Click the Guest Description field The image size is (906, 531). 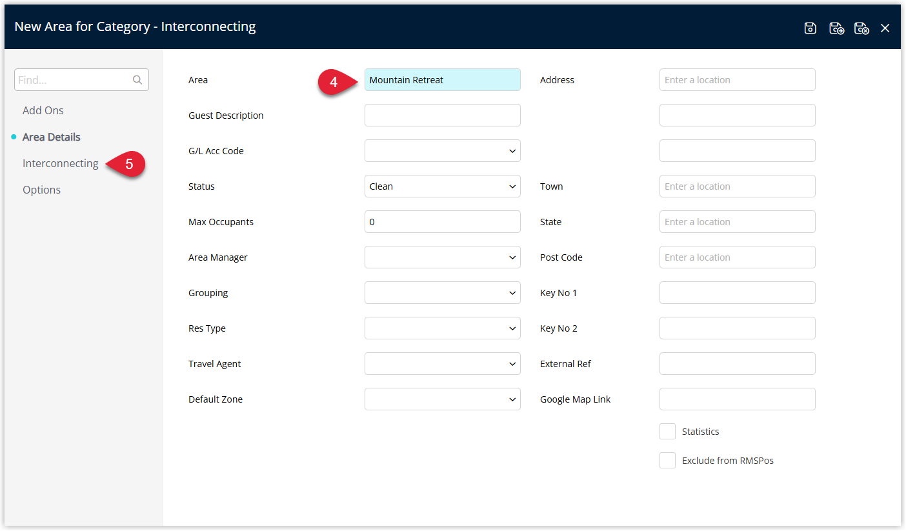point(443,115)
